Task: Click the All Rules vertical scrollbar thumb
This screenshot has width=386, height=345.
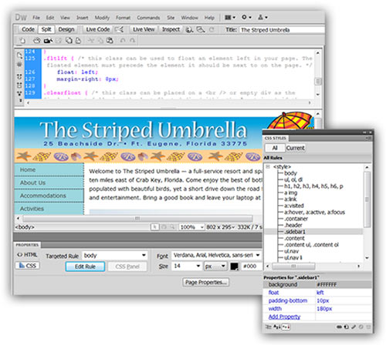Action: [x=367, y=199]
